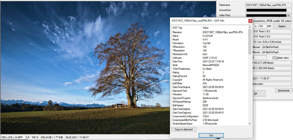Select the 'RatingPercent' row showing 60
The image size is (293, 140).
pyautogui.click(x=210, y=76)
